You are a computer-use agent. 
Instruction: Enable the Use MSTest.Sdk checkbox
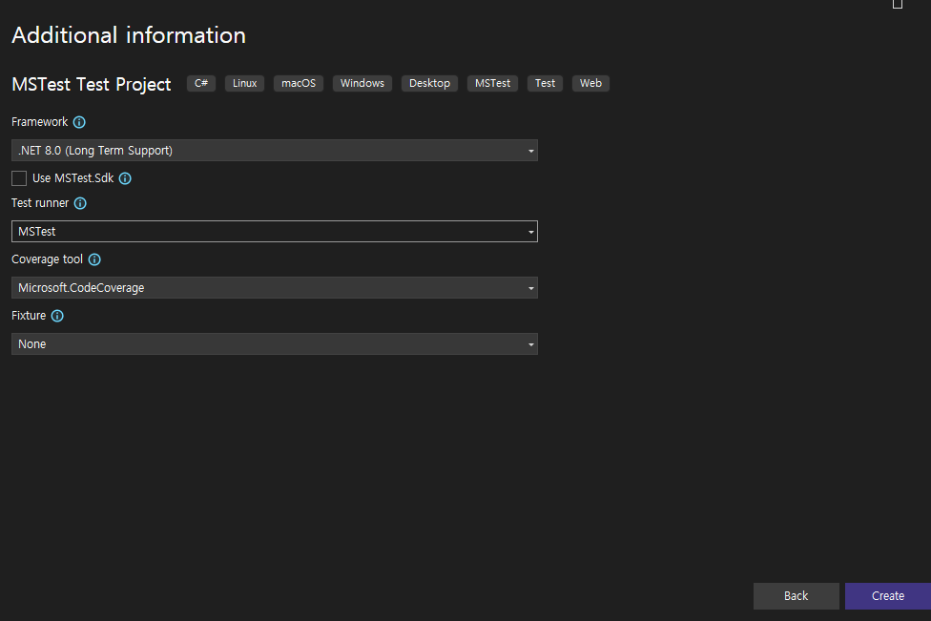point(19,178)
